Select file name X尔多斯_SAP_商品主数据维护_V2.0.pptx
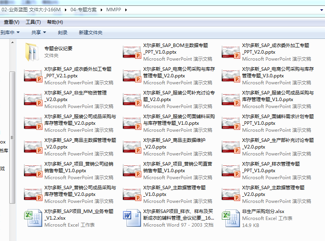325x241 pixels. 174,143
